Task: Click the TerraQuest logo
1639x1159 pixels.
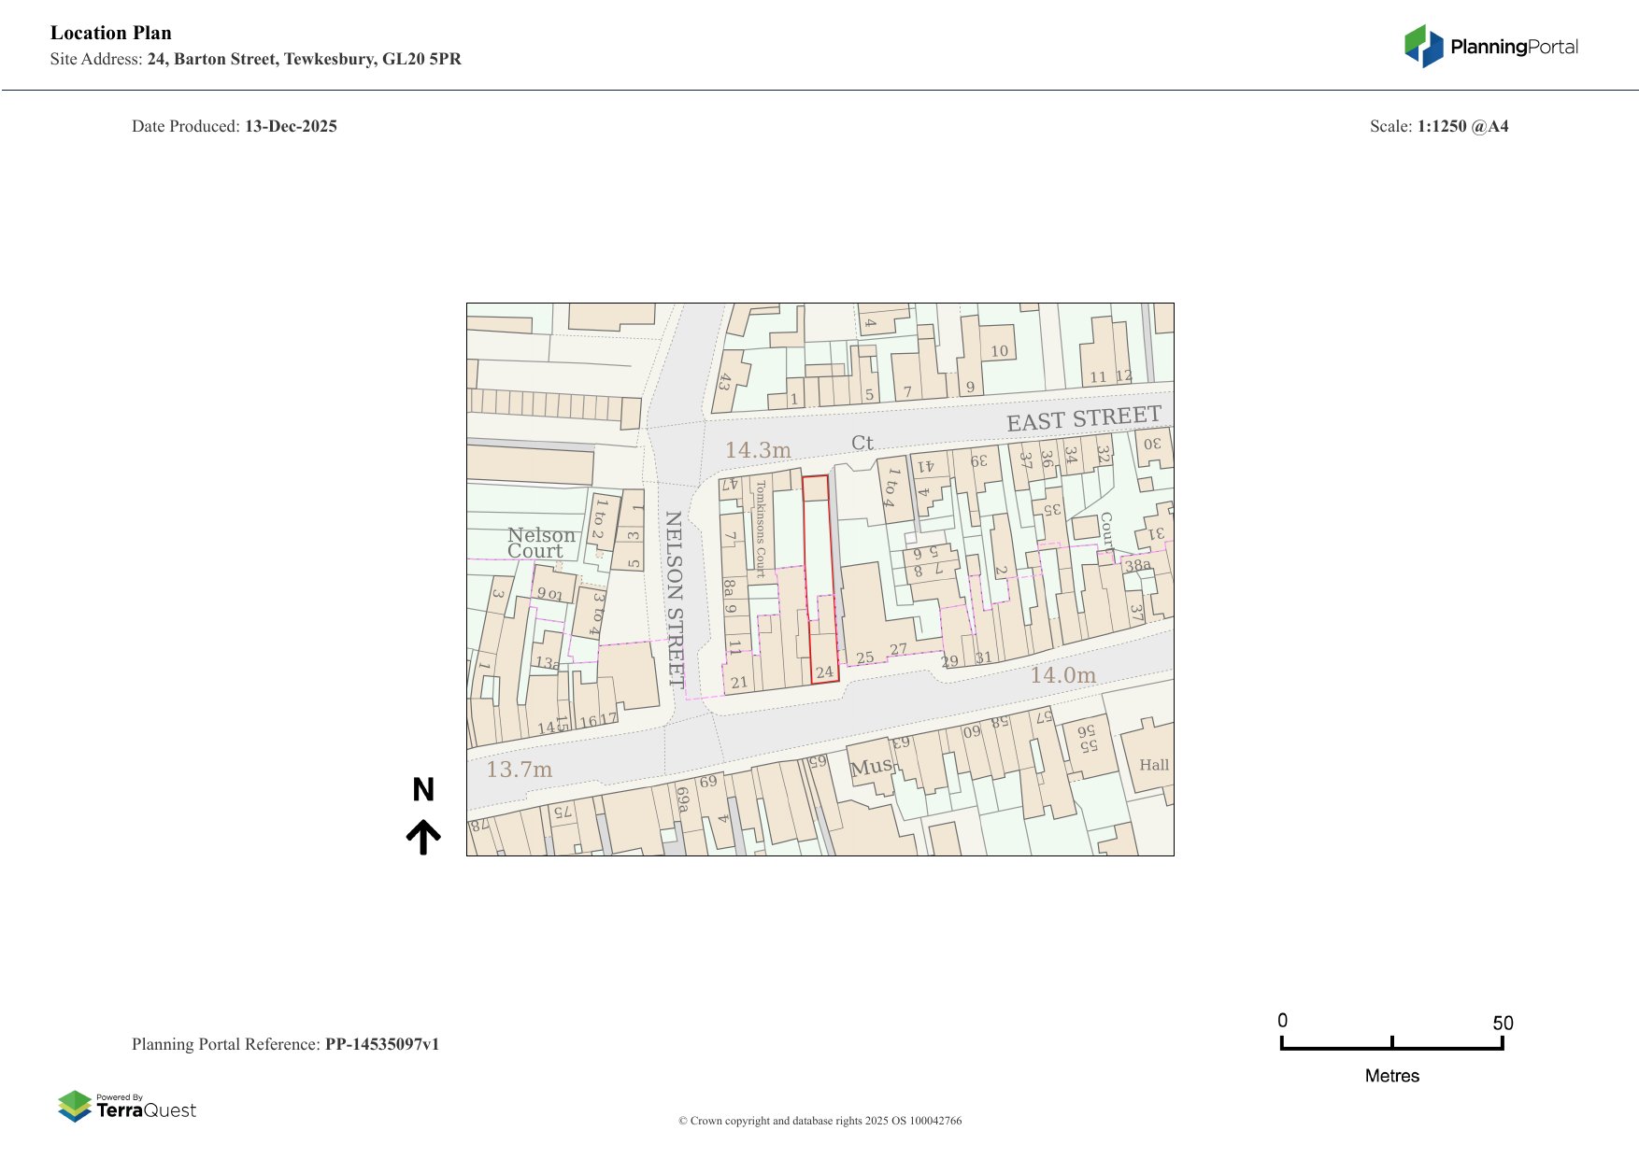Action: tap(127, 1106)
